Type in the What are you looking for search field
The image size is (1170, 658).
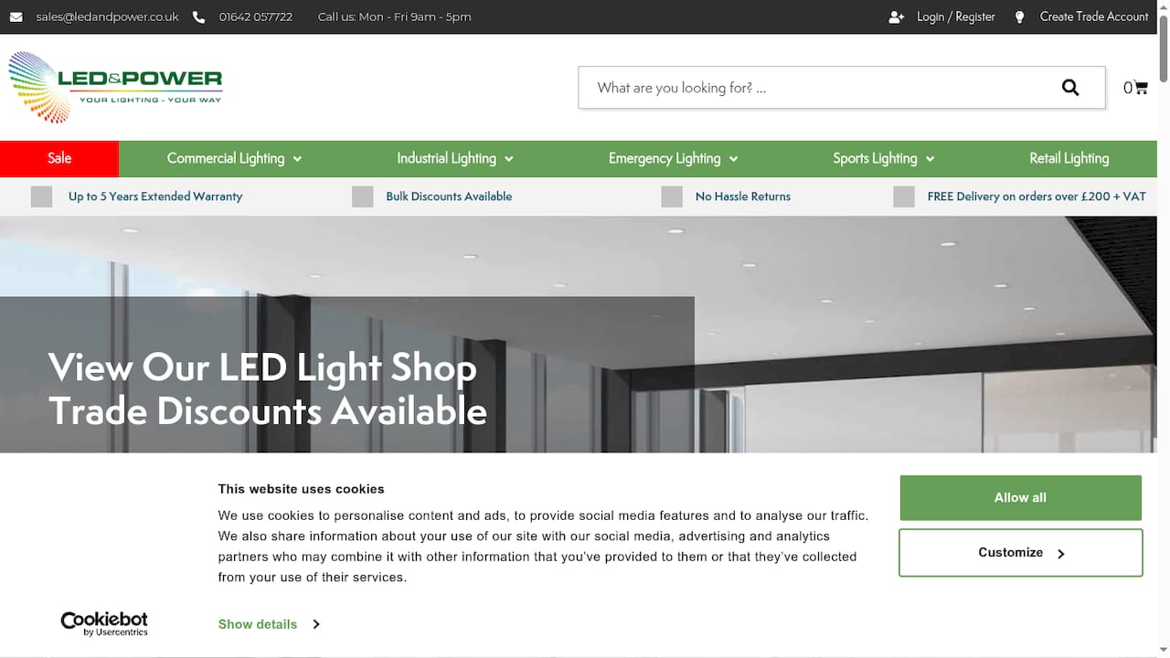click(804, 87)
